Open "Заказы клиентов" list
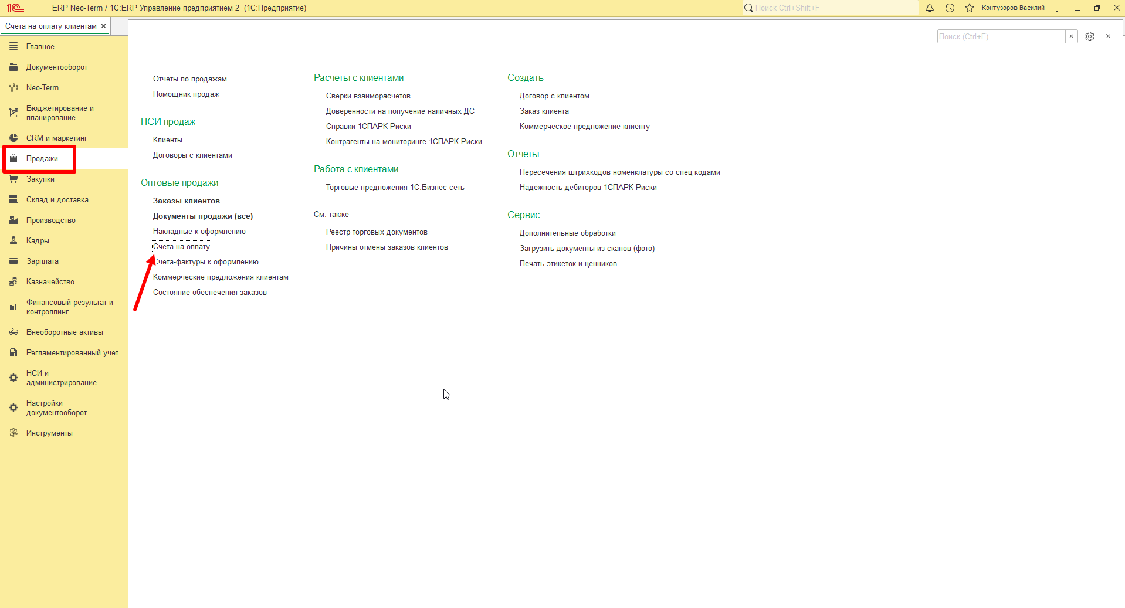This screenshot has width=1125, height=608. pos(187,201)
